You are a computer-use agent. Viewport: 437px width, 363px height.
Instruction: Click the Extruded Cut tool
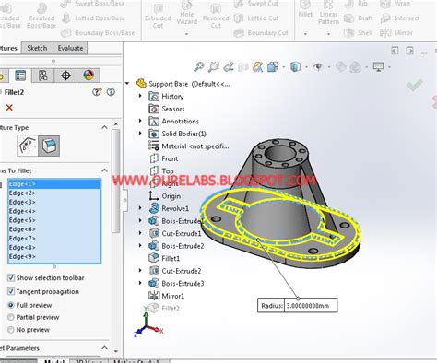158,17
